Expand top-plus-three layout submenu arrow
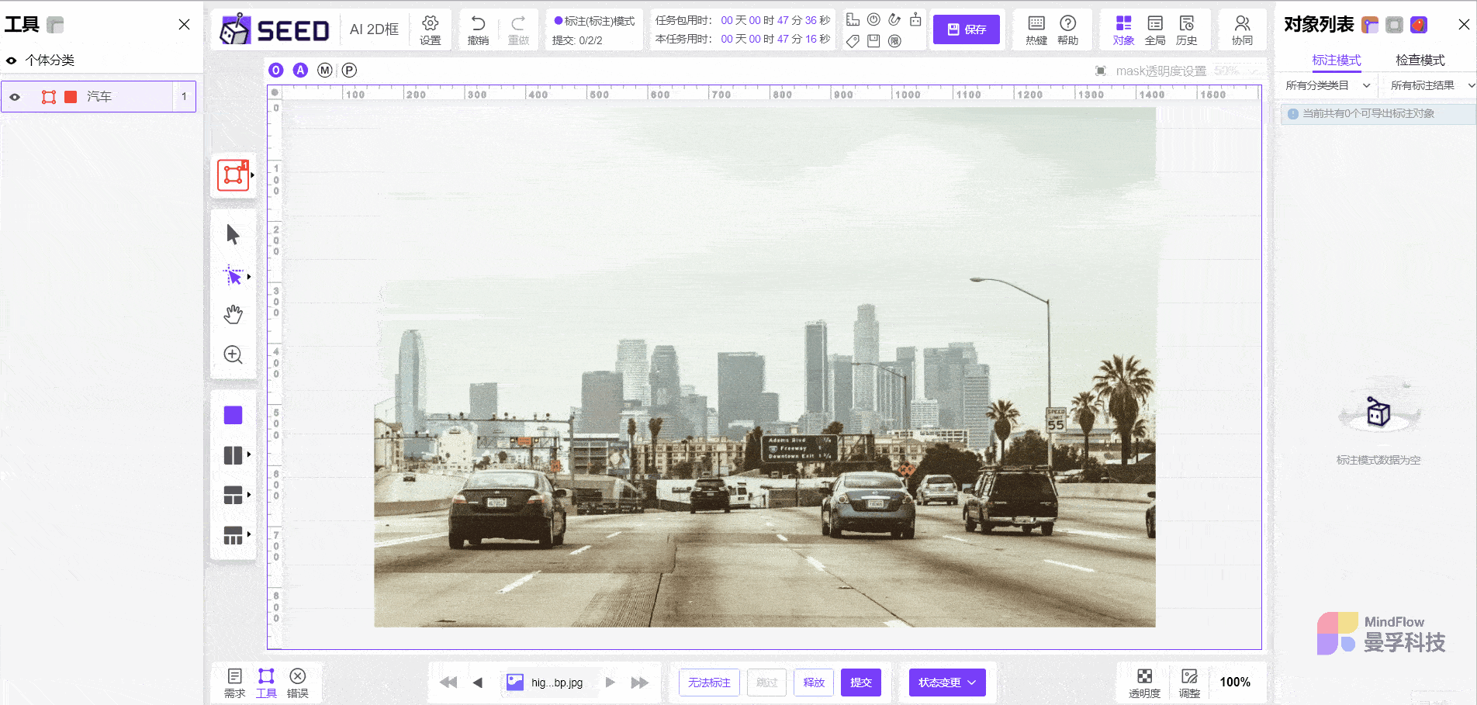This screenshot has height=705, width=1477. pyautogui.click(x=248, y=534)
